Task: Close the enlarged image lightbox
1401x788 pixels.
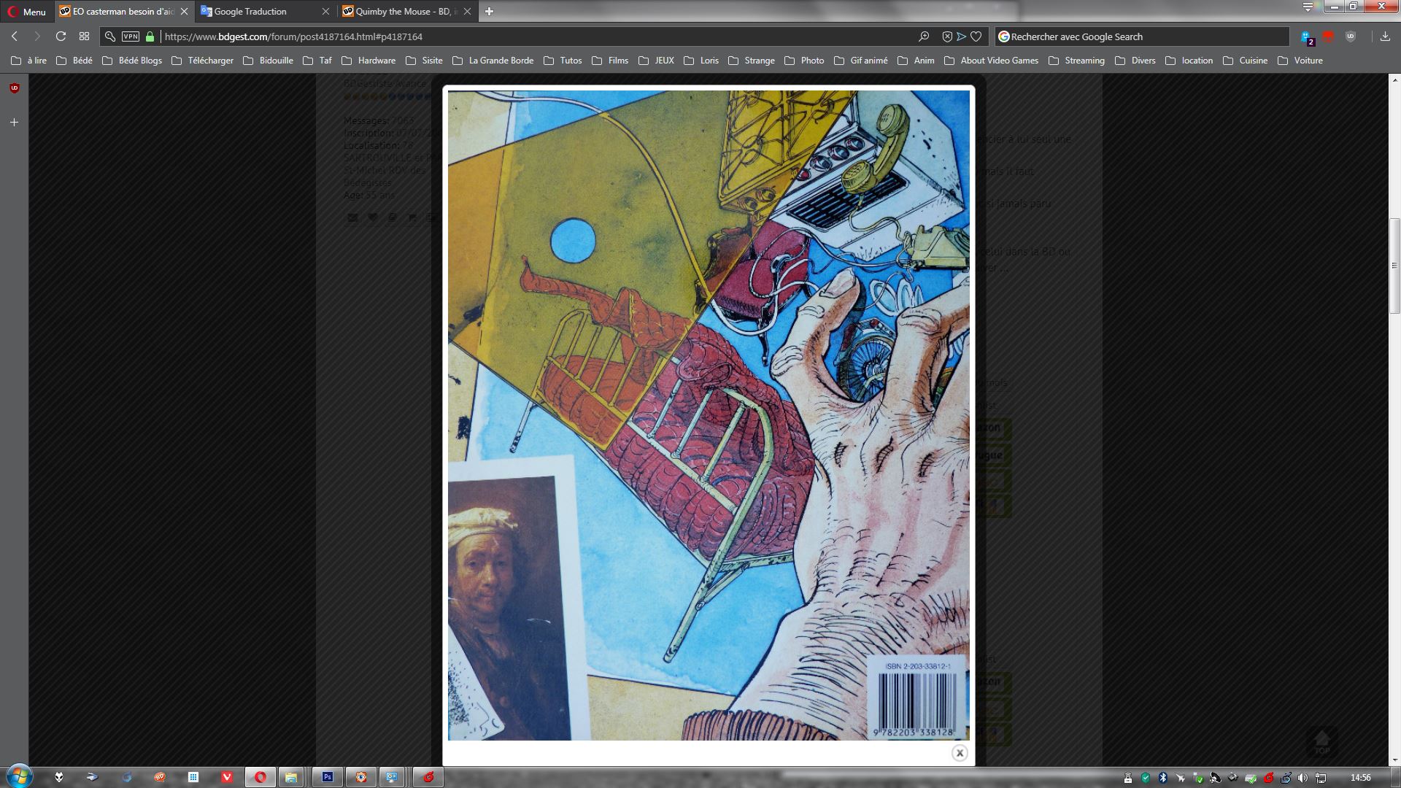Action: click(x=960, y=753)
